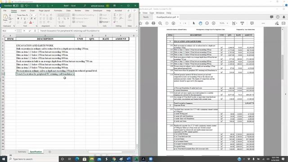Image resolution: width=288 pixels, height=162 pixels.
Task: Apply Bold formatting in Excel's Font group
Action: [18, 18]
